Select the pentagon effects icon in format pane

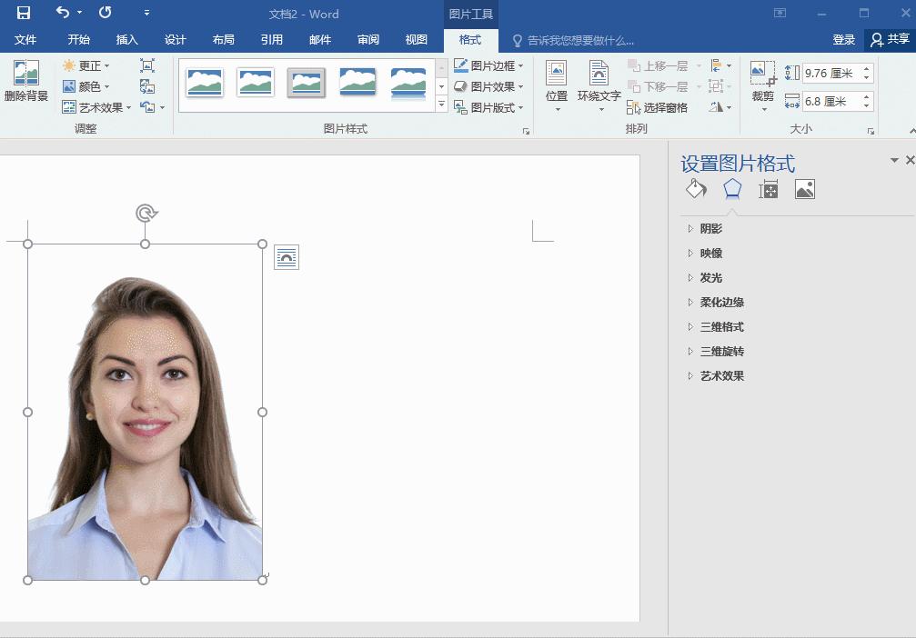click(732, 189)
